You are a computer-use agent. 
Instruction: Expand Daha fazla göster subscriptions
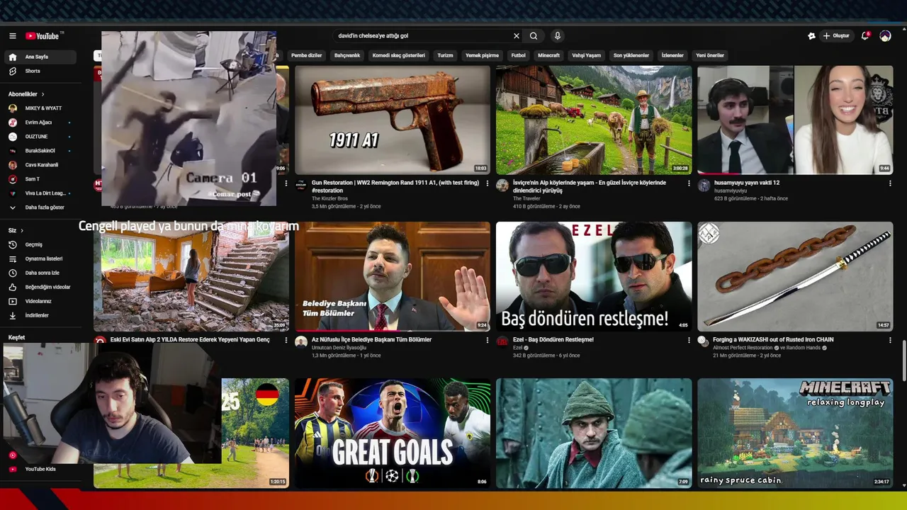point(42,208)
